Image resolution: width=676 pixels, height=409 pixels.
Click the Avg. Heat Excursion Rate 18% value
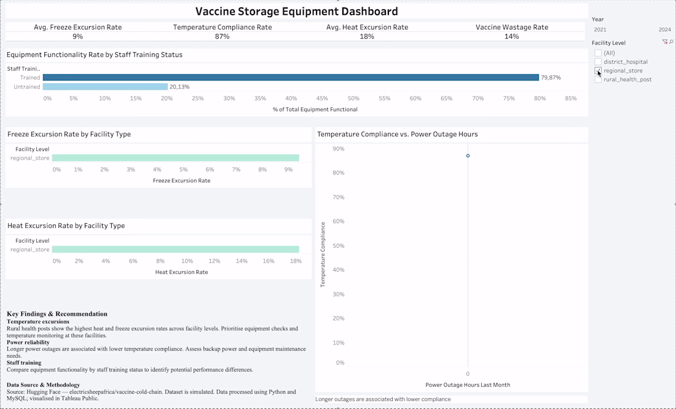[x=367, y=37]
